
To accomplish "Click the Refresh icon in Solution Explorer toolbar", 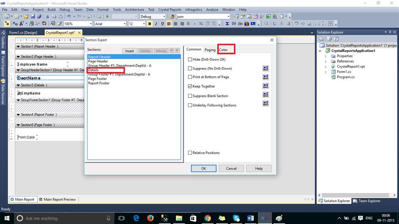I will tap(336, 39).
